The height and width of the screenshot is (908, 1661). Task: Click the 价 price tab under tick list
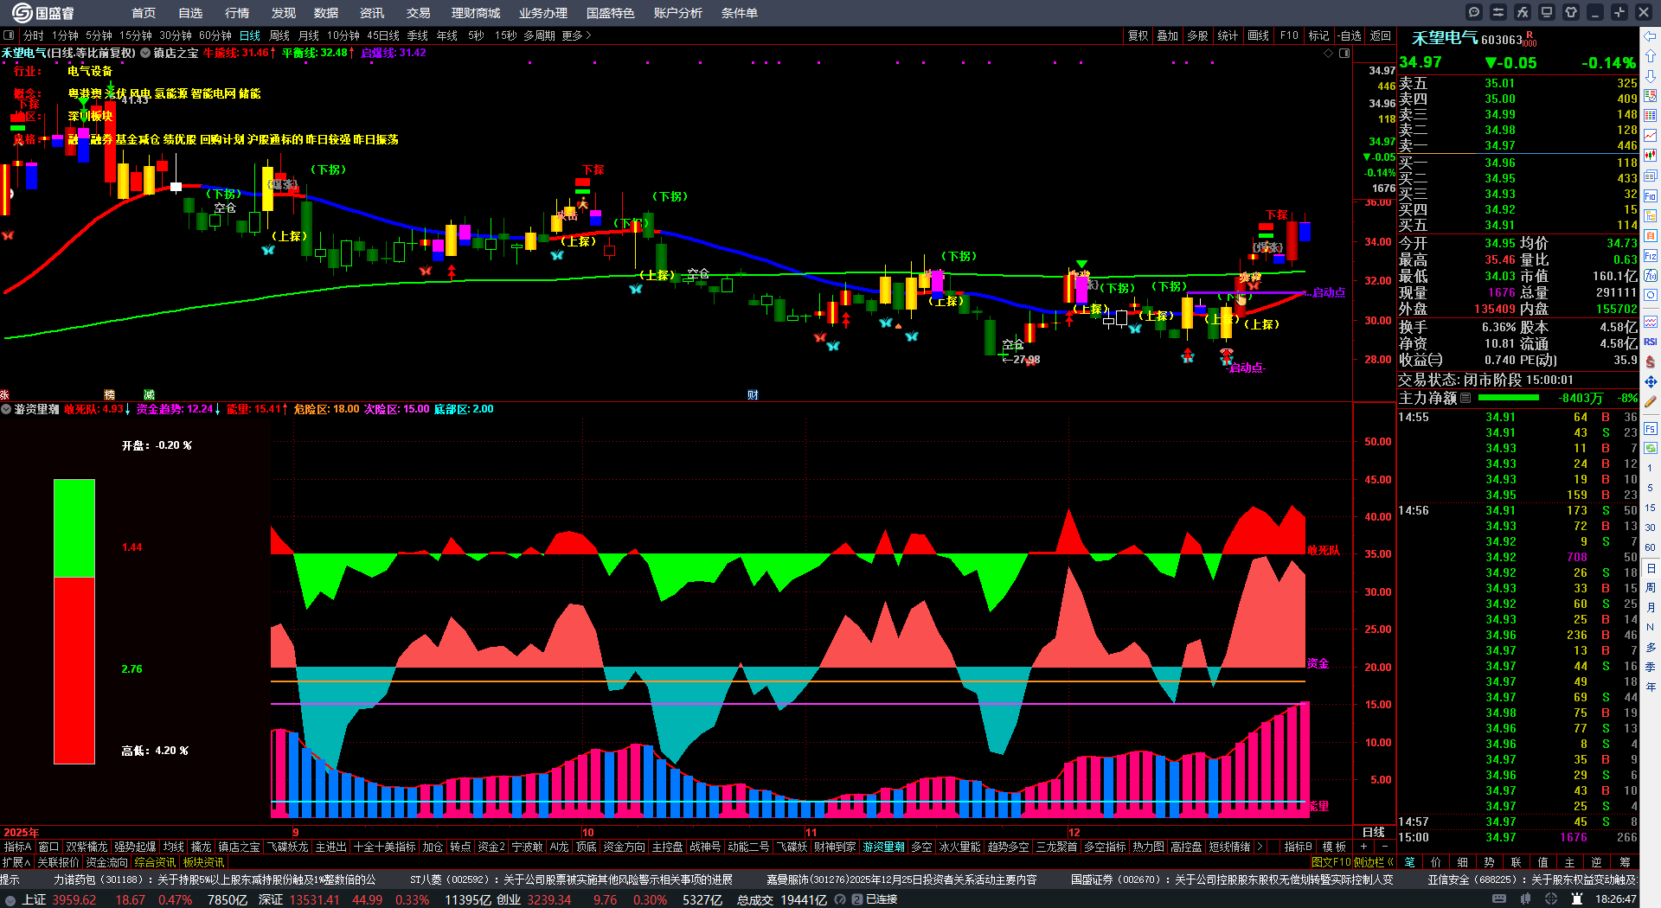1436,862
